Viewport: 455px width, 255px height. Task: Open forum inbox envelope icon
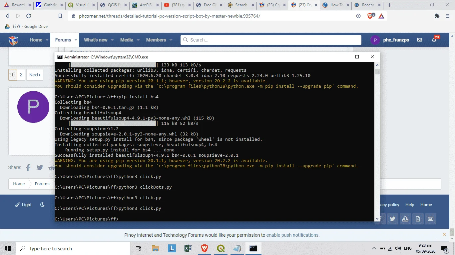tap(420, 40)
